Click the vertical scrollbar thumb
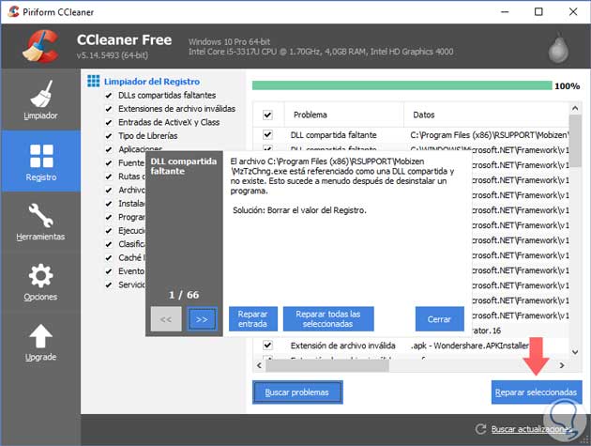 pos(575,141)
